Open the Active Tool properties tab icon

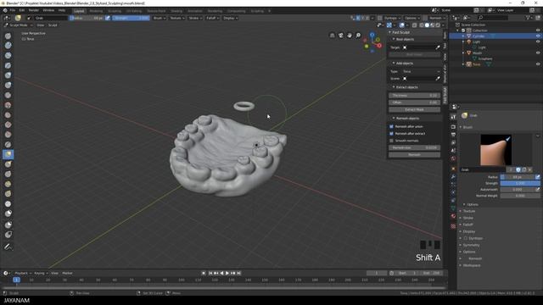453,117
